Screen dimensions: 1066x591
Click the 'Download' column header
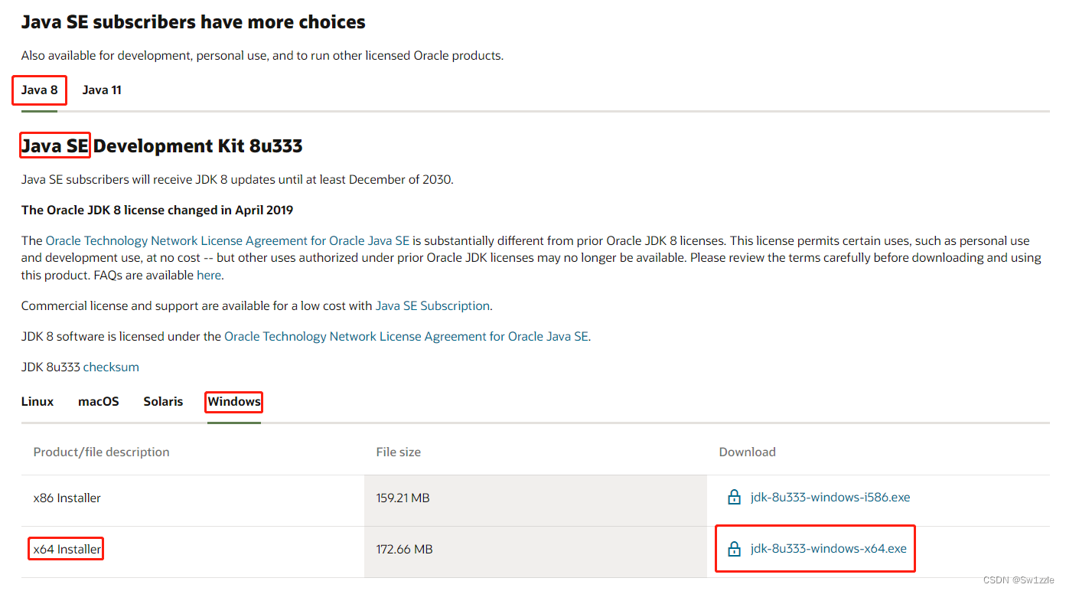pos(748,452)
